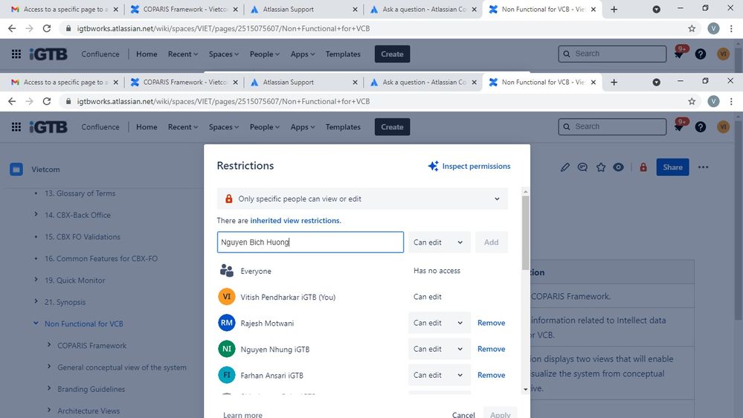Click Learn more link in dialog

coord(242,415)
